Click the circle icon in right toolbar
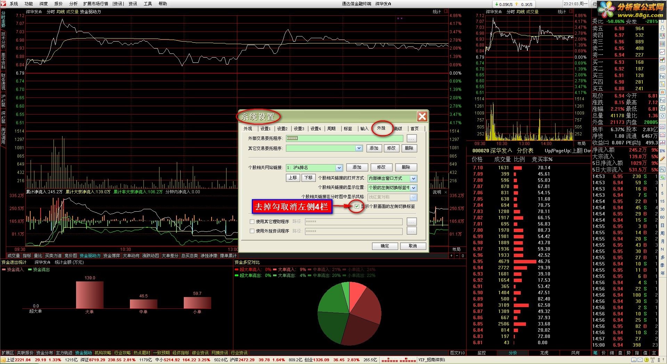The height and width of the screenshot is (364, 667). click(x=662, y=116)
